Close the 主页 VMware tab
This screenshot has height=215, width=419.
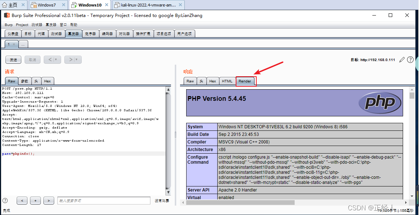[23, 5]
